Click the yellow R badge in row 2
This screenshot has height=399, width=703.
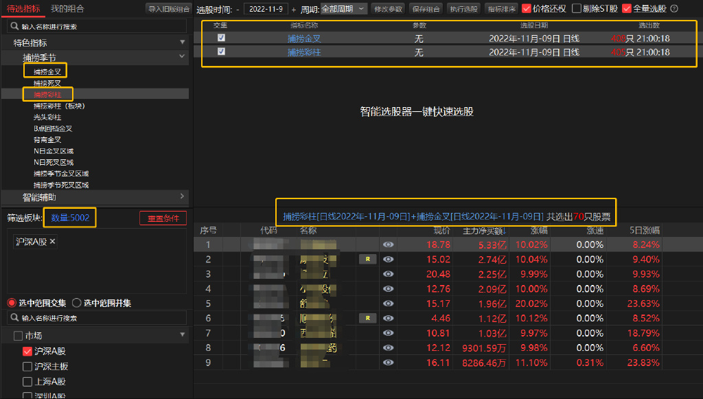(x=367, y=259)
